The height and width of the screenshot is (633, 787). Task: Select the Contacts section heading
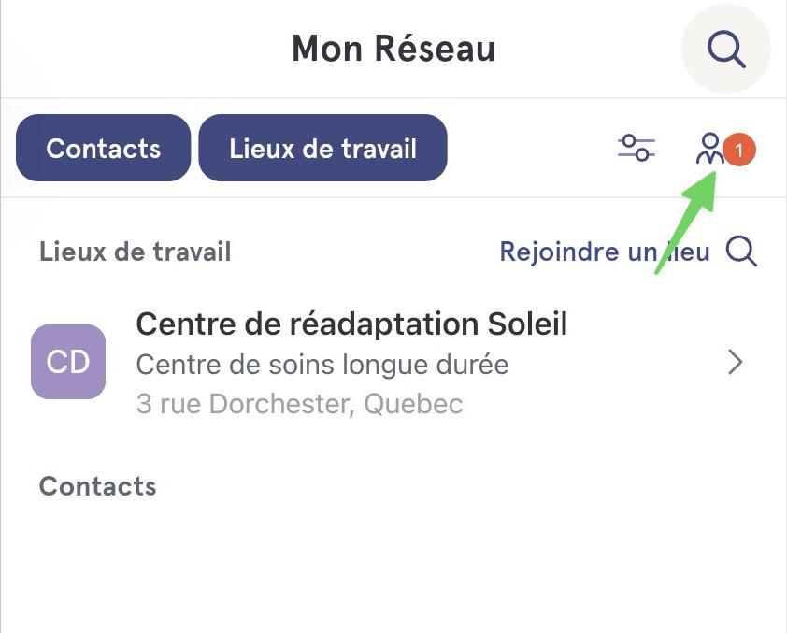(x=98, y=486)
